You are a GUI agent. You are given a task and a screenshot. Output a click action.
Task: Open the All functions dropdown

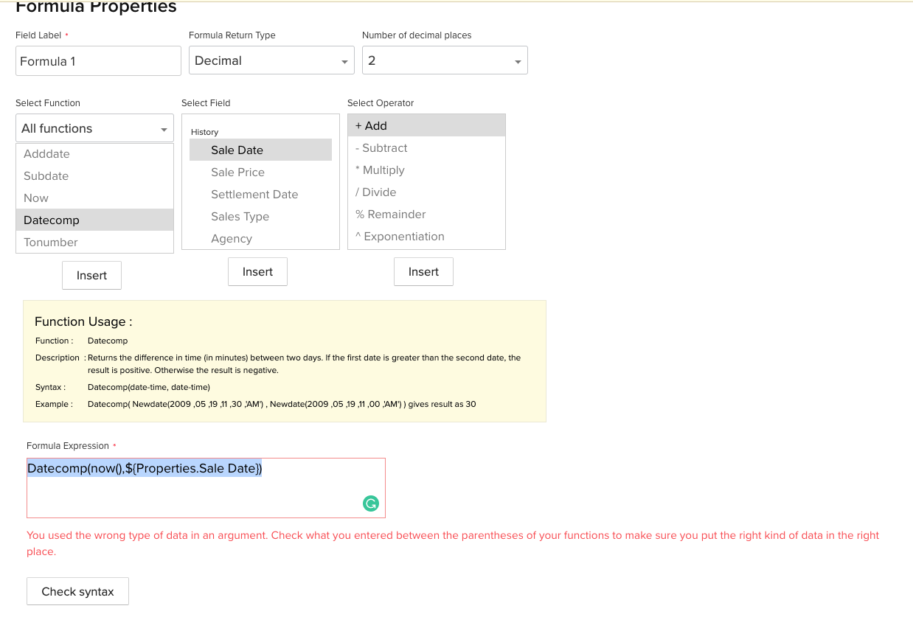pyautogui.click(x=94, y=128)
